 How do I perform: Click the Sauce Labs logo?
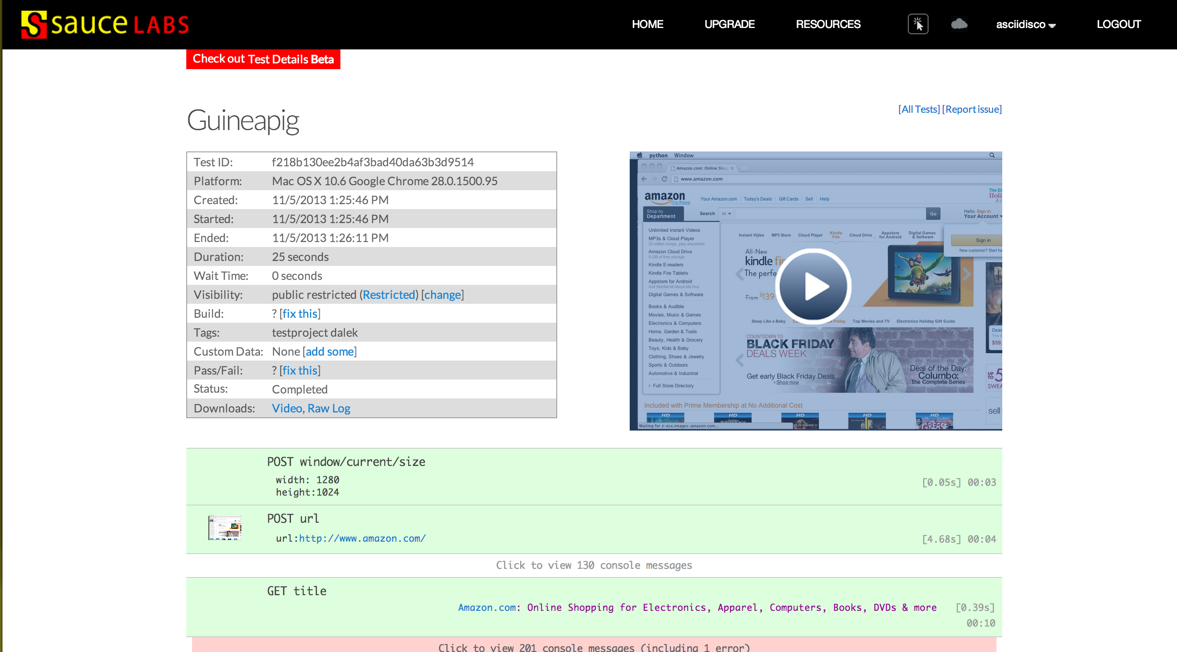(105, 24)
